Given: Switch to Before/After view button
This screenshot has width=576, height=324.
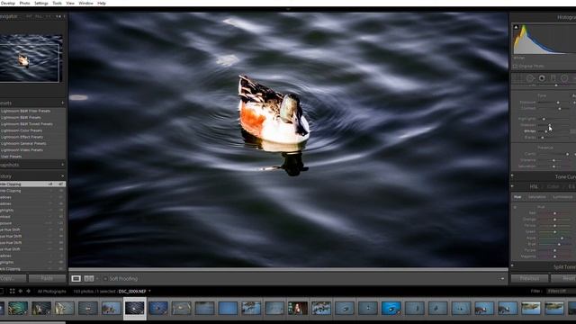Looking at the screenshot, I should (89, 278).
